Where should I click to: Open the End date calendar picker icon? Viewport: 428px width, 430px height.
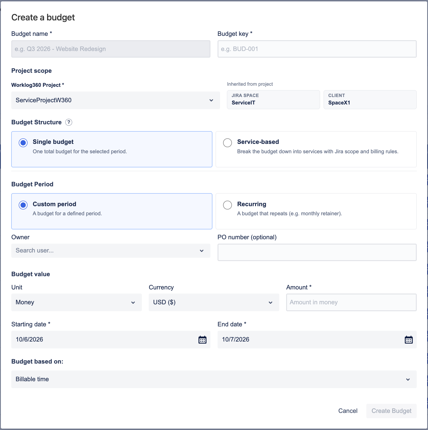[x=409, y=340]
